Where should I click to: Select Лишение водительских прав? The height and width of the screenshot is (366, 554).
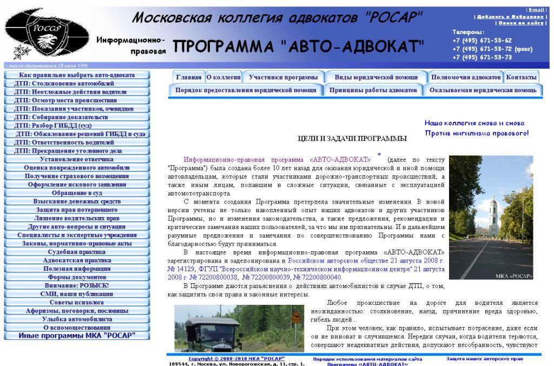click(x=77, y=218)
